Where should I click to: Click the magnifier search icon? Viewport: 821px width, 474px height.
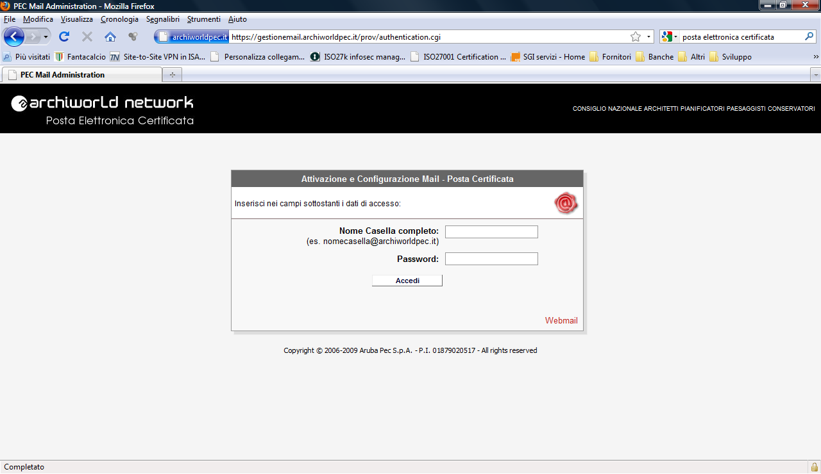click(809, 37)
